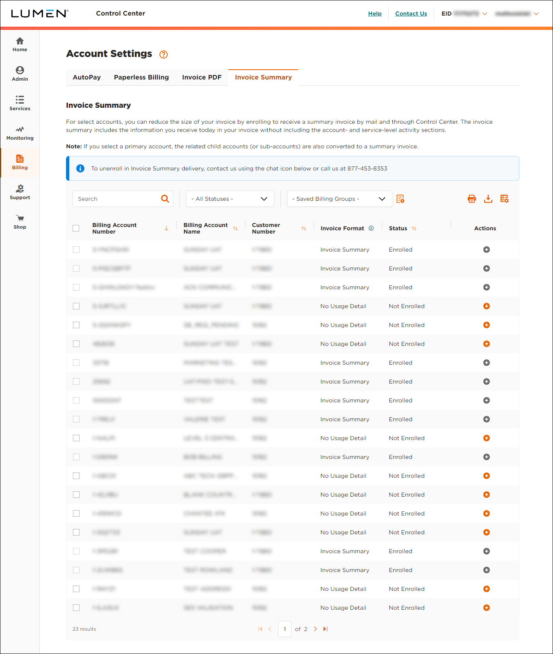Image resolution: width=553 pixels, height=654 pixels.
Task: Check the TEST ADDRESS row checkbox
Action: (76, 589)
